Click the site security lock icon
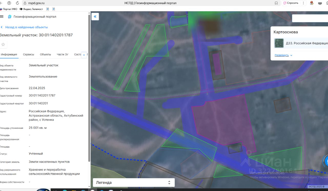This screenshot has width=328, height=191. pos(25,3)
